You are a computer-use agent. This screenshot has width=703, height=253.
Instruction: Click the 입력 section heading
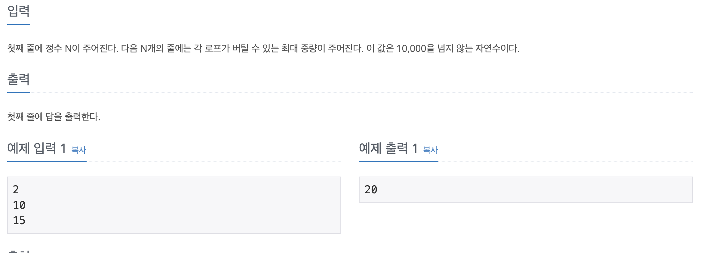click(x=18, y=11)
